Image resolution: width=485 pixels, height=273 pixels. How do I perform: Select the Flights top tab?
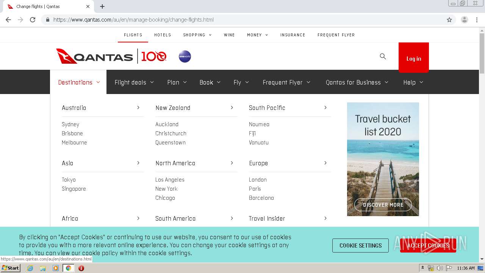tap(133, 35)
